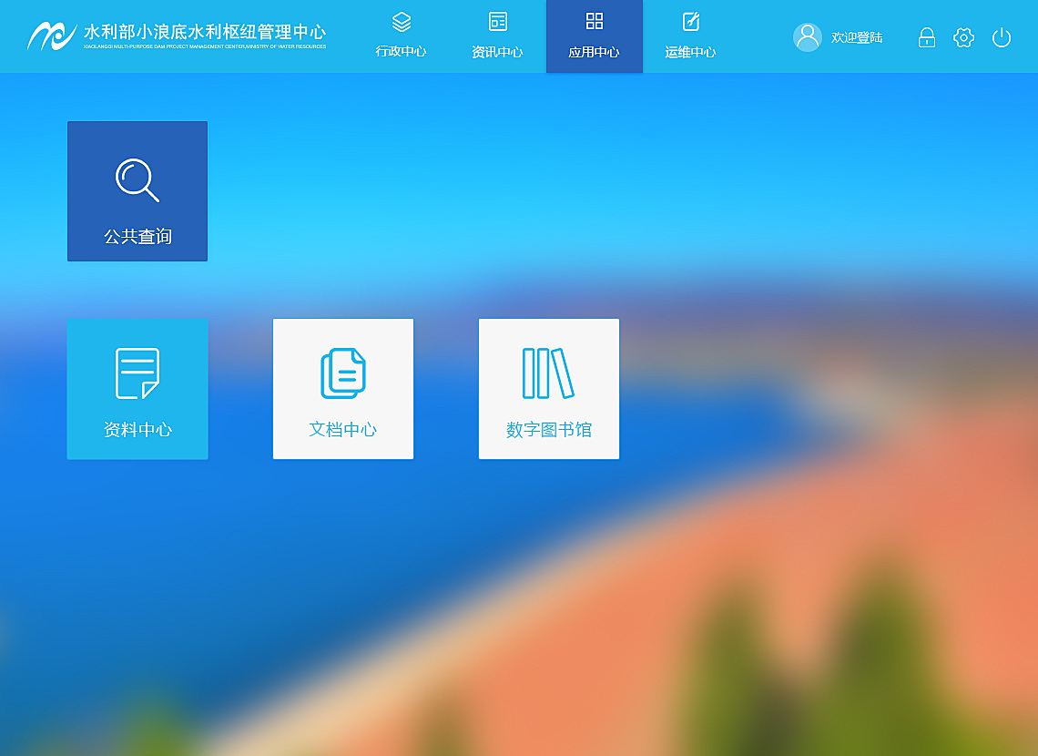Click the user avatar icon
The height and width of the screenshot is (756, 1038).
(x=808, y=37)
